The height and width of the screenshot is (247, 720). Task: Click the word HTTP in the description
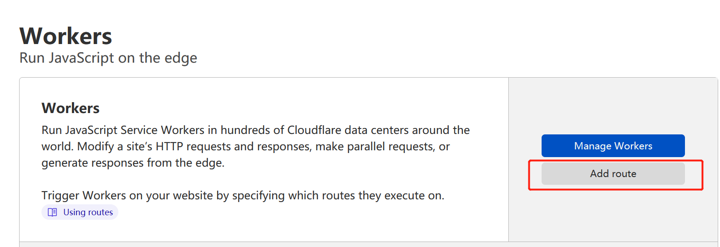(x=169, y=147)
